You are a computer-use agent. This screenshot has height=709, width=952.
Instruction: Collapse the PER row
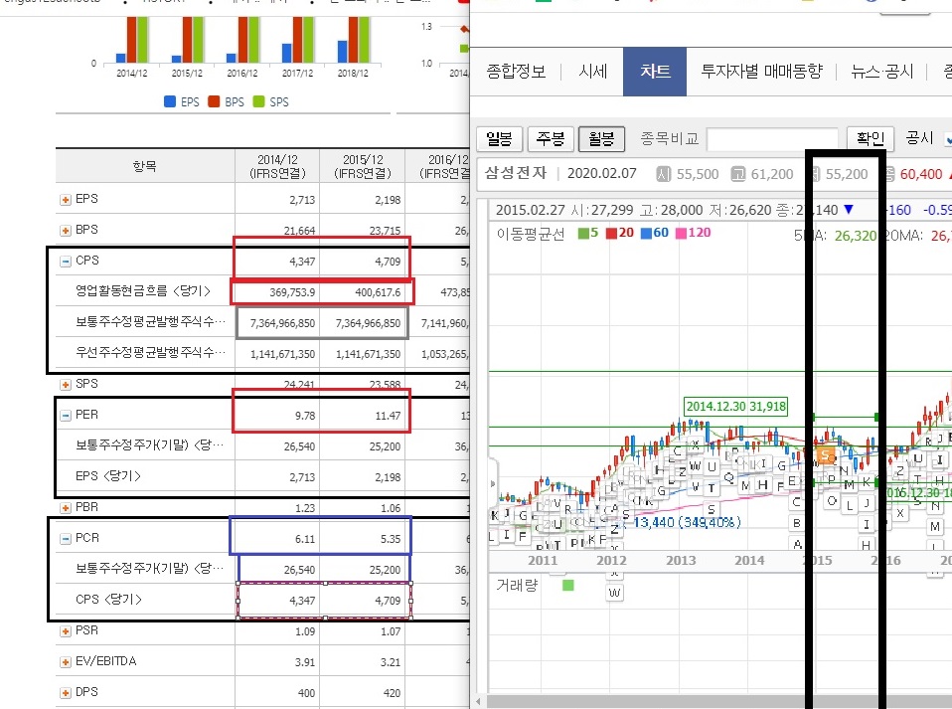[66, 416]
